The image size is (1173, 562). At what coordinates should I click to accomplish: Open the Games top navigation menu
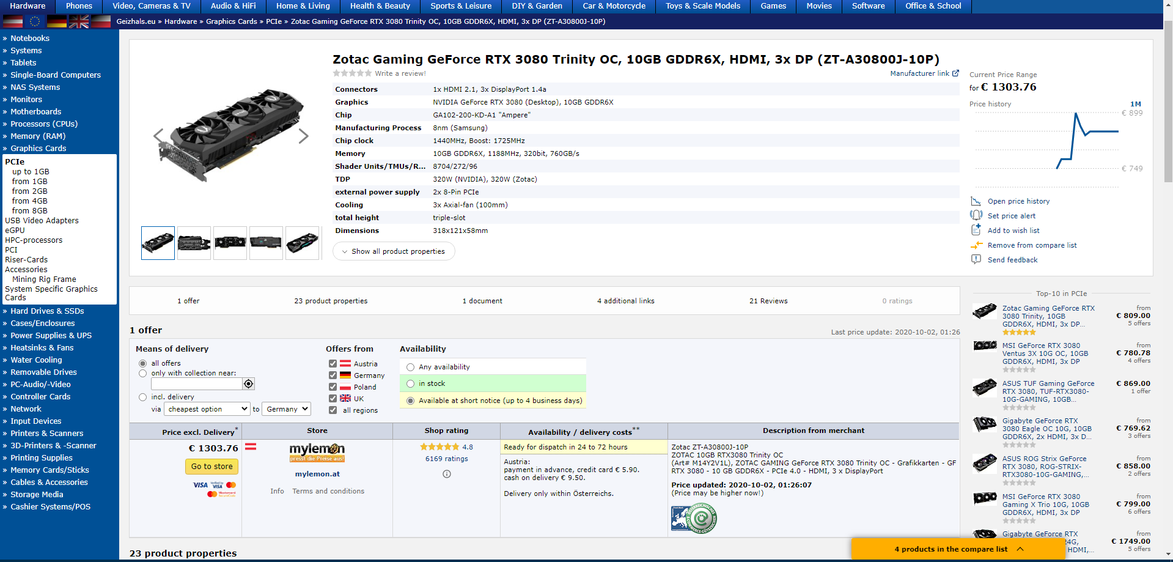click(x=773, y=6)
